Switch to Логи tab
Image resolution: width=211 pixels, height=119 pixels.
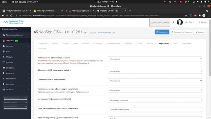pyautogui.click(x=175, y=43)
